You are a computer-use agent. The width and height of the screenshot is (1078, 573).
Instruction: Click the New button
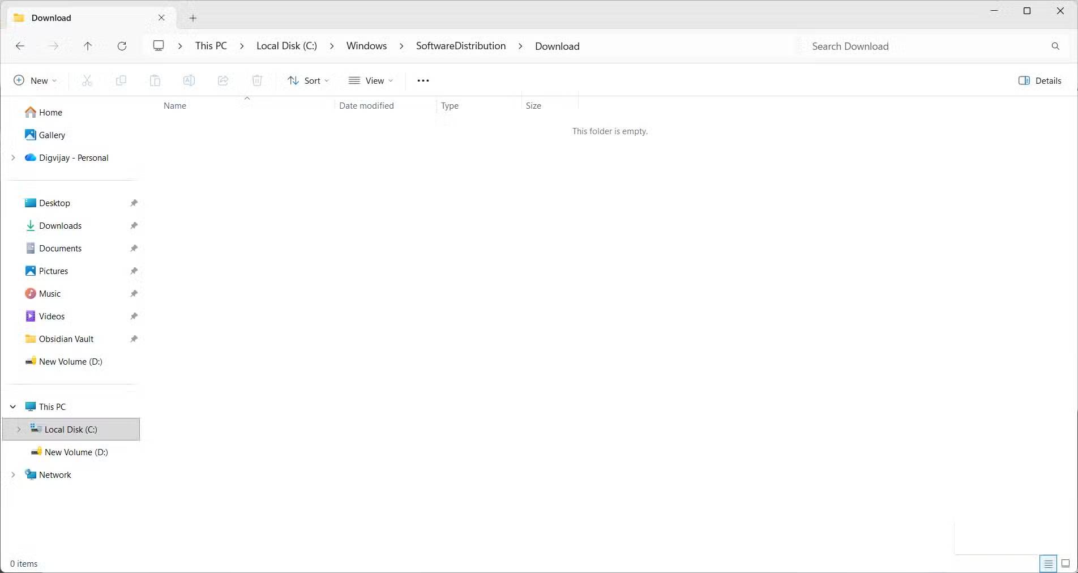[35, 80]
